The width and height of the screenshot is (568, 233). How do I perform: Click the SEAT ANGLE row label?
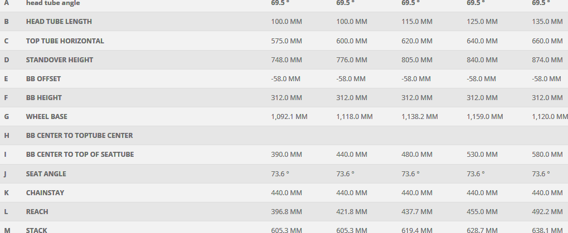coord(46,174)
